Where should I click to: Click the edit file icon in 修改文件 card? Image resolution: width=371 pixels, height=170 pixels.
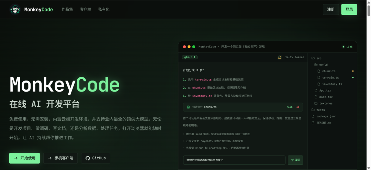[x=188, y=107]
